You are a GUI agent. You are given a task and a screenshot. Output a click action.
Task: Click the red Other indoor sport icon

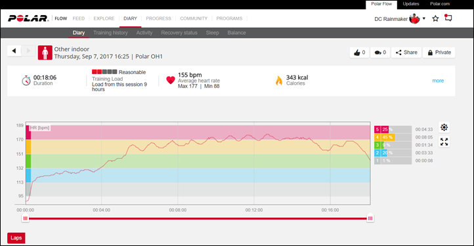(x=45, y=52)
